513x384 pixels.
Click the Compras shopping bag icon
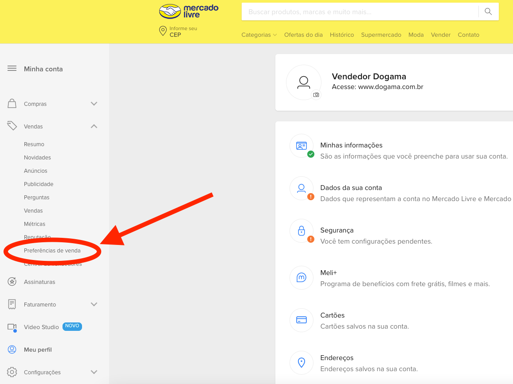click(x=12, y=103)
